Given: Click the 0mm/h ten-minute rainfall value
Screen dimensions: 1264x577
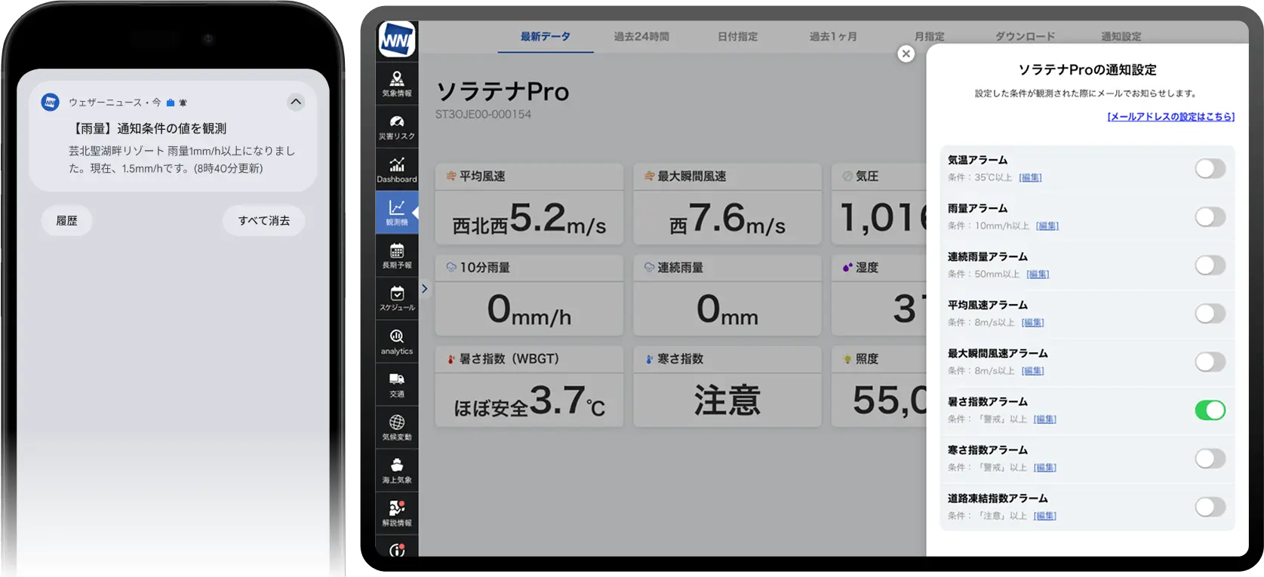Looking at the screenshot, I should point(529,310).
